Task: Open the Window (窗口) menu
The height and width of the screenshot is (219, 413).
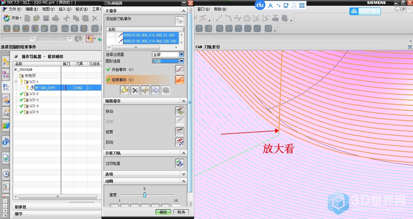Action: pyautogui.click(x=203, y=9)
